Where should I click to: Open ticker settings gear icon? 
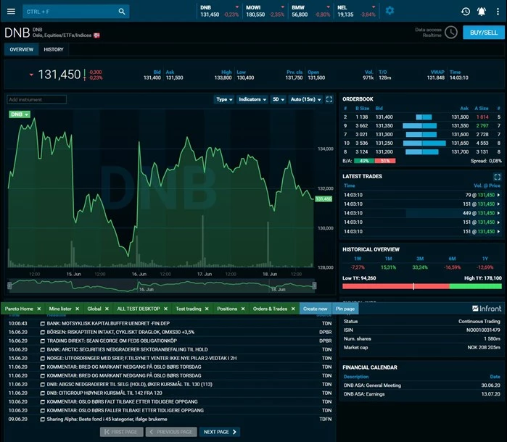[x=389, y=11]
